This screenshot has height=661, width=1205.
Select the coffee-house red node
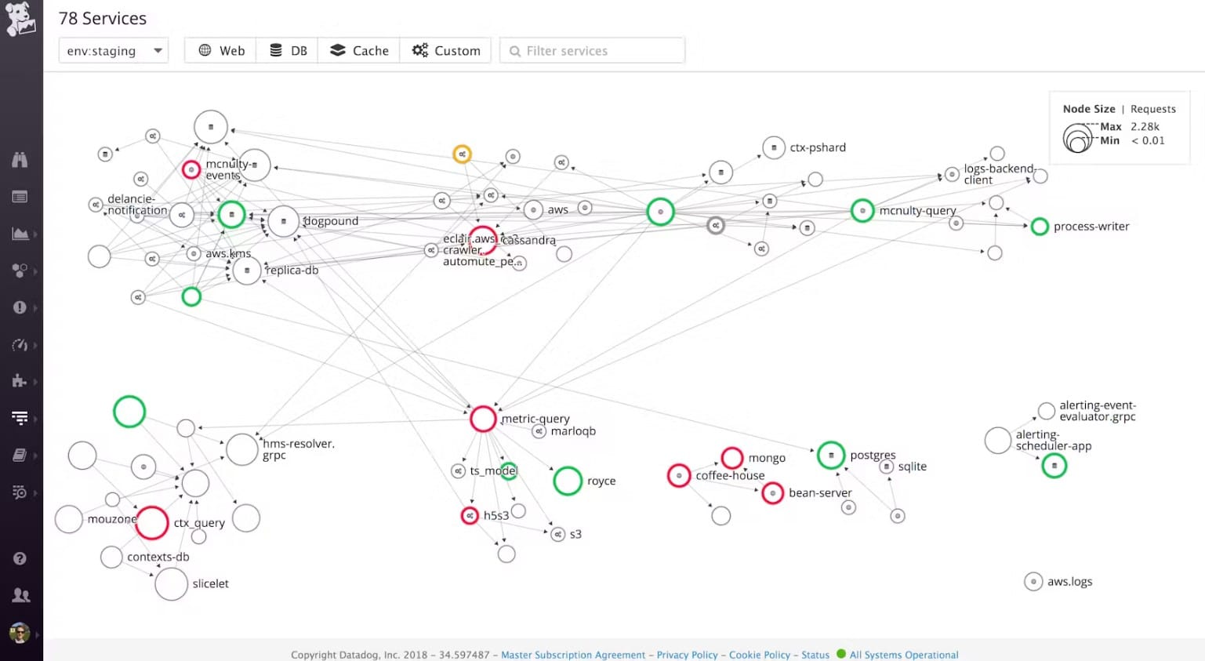679,475
